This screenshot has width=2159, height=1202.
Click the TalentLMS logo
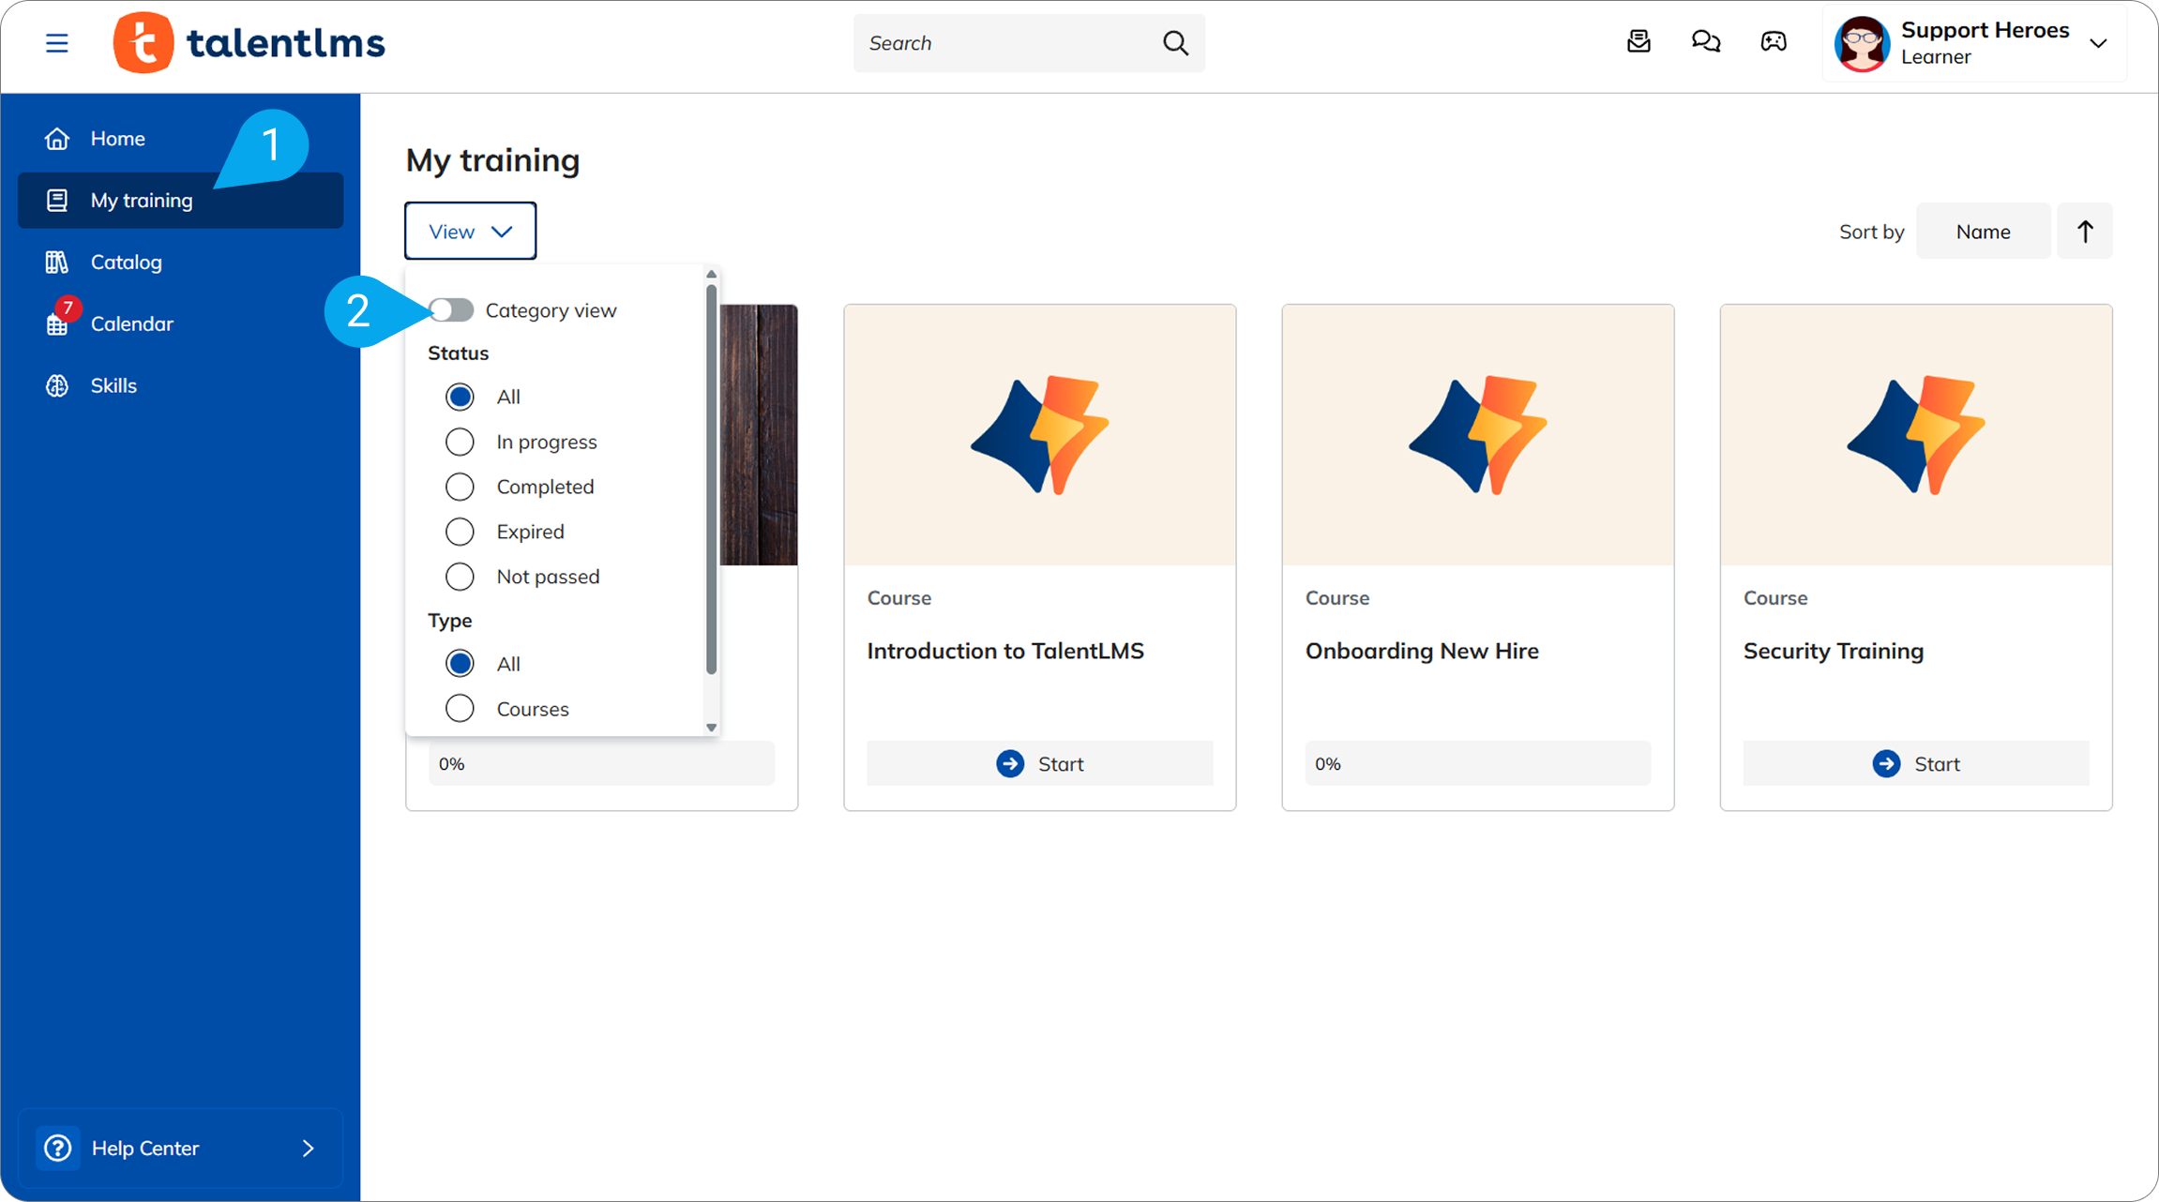[x=249, y=43]
